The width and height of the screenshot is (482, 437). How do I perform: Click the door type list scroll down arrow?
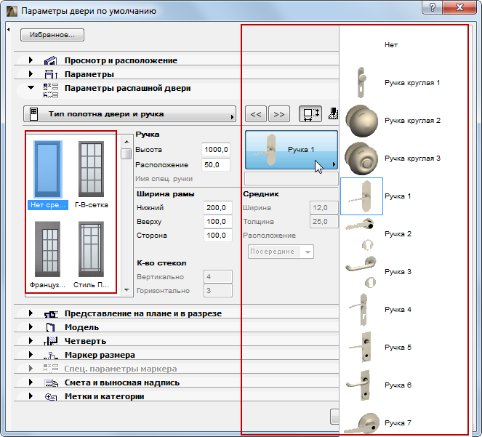126,289
